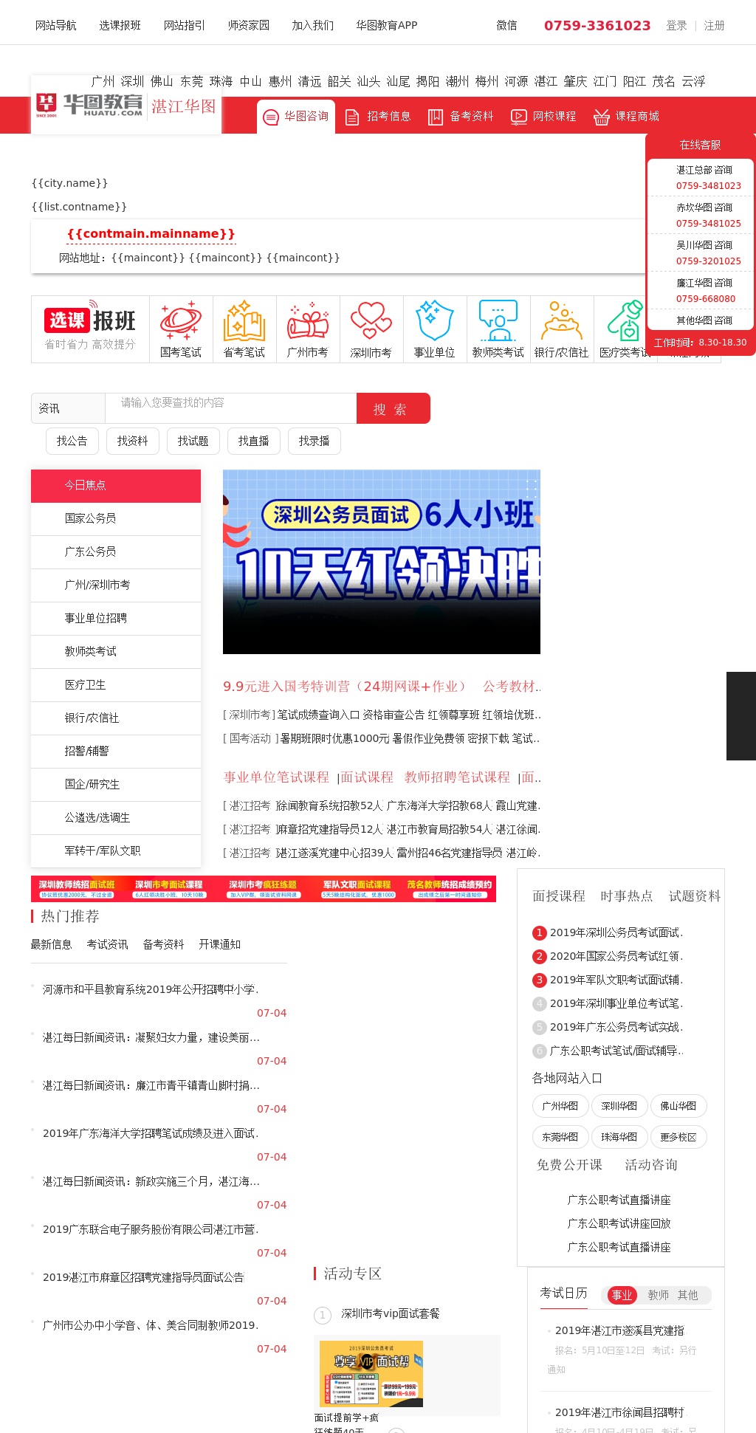The width and height of the screenshot is (756, 1433).
Task: Open the 省考笔试 book icon
Action: [x=244, y=320]
